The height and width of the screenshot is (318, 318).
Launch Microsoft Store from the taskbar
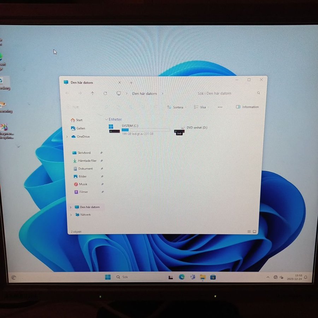click(213, 277)
